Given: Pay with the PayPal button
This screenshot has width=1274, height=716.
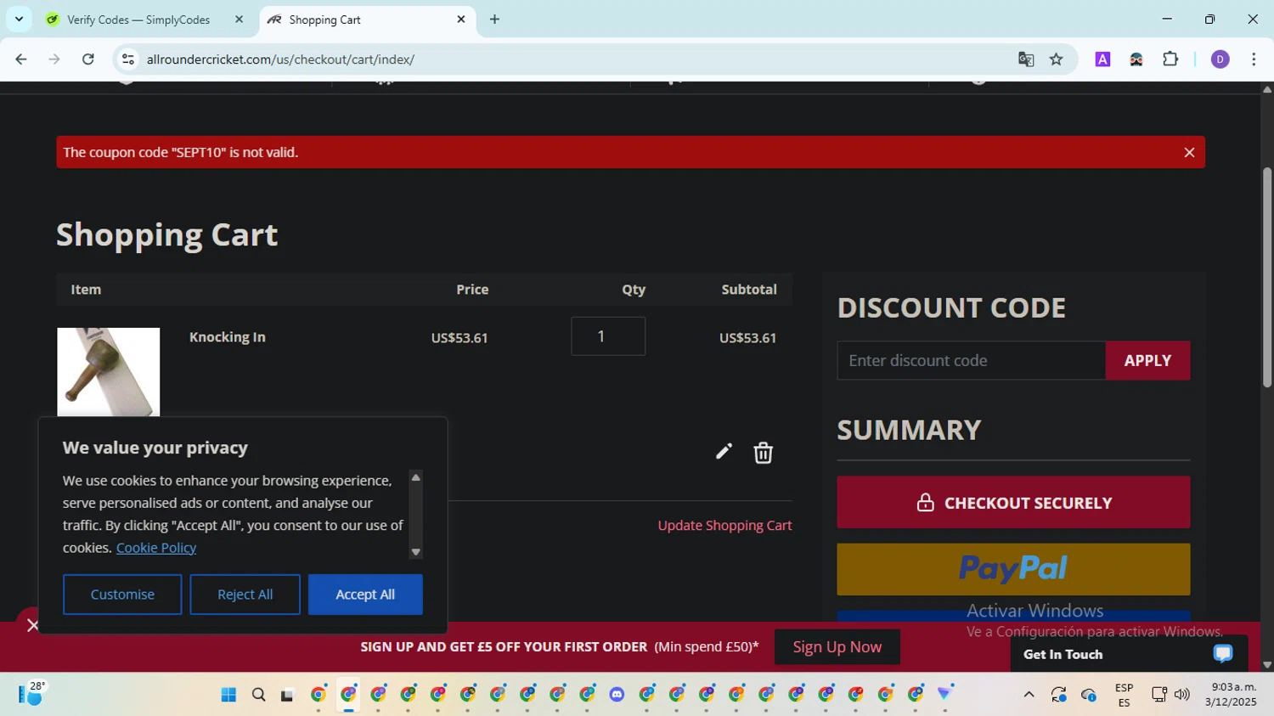Looking at the screenshot, I should click(1013, 569).
